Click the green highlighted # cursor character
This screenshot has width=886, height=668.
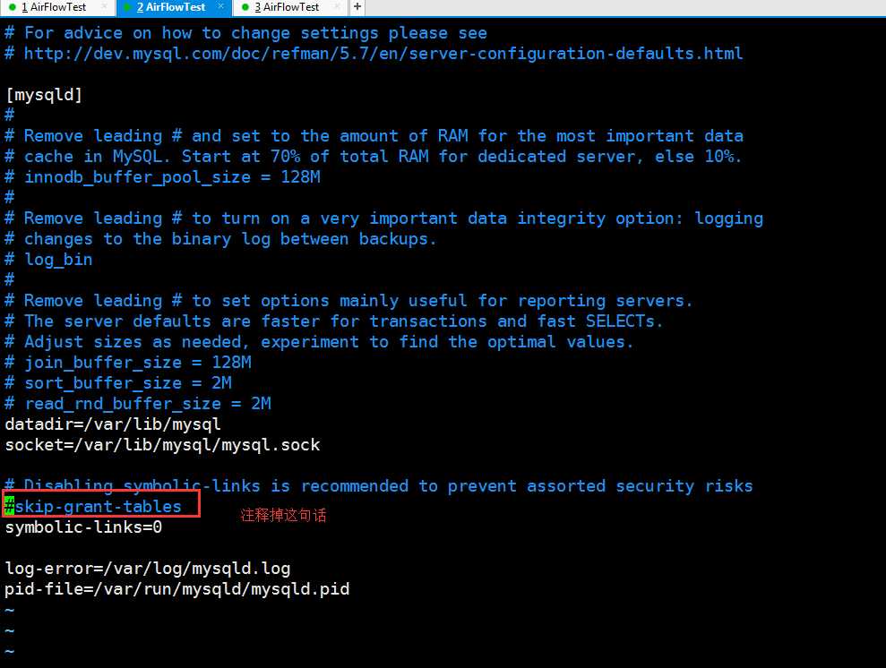(x=9, y=507)
